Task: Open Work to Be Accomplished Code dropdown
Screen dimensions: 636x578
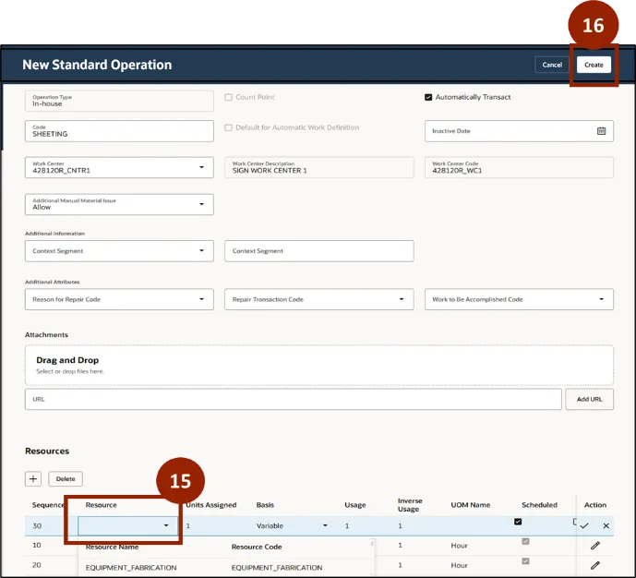Action: point(601,299)
